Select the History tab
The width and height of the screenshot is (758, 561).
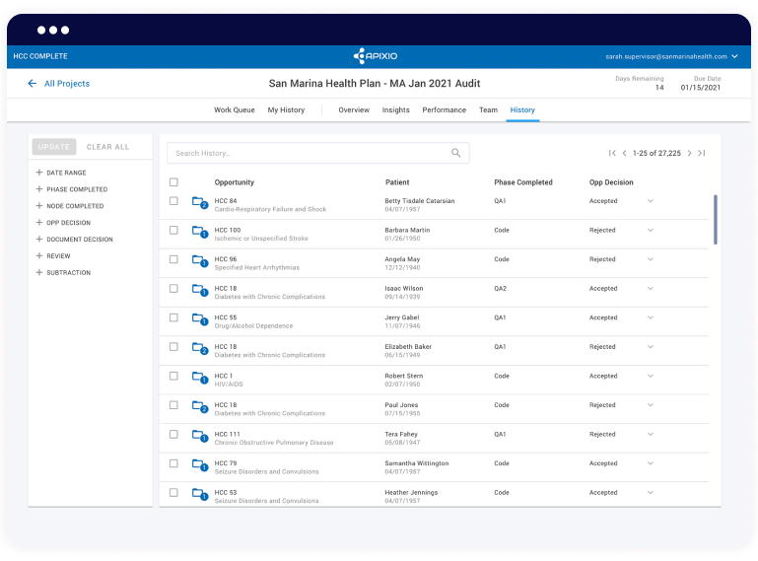522,109
